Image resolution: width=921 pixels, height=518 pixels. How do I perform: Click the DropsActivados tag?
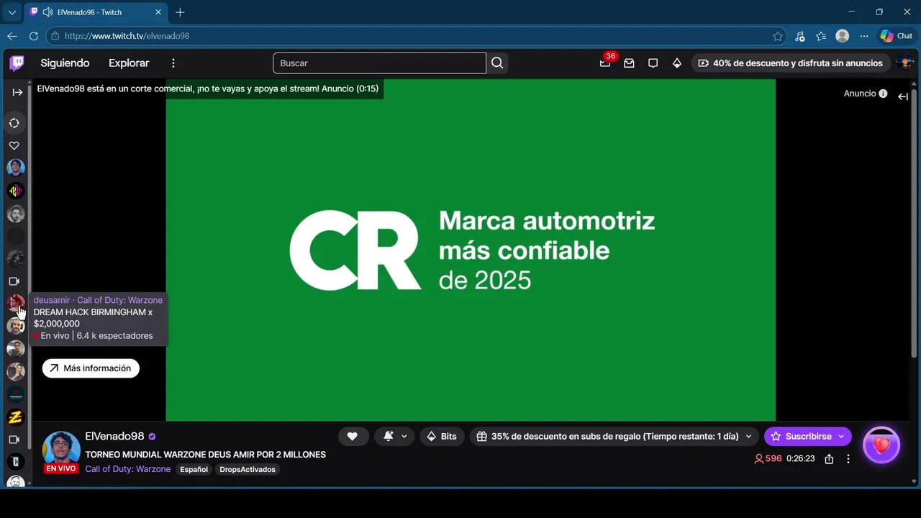pyautogui.click(x=248, y=469)
